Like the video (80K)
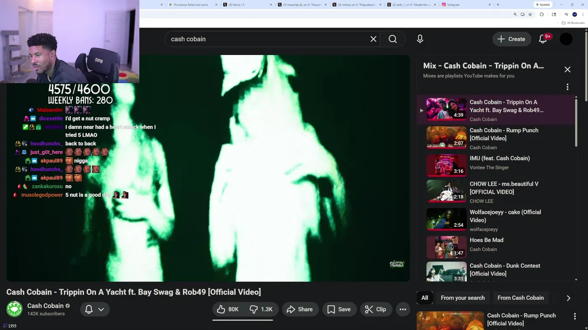 click(x=228, y=309)
